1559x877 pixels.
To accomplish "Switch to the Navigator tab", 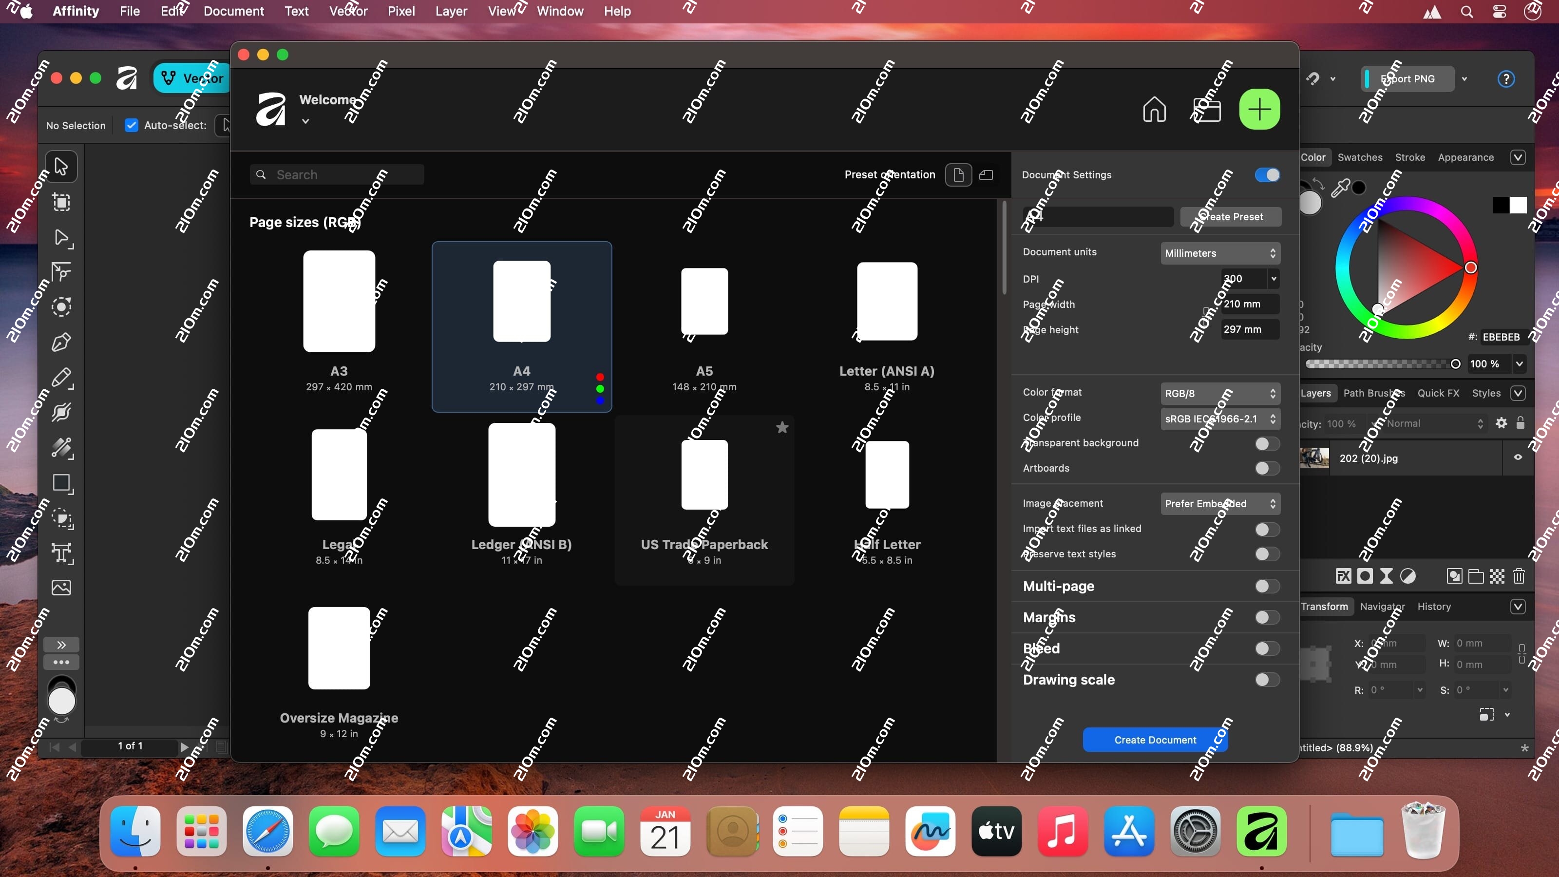I will (x=1382, y=607).
